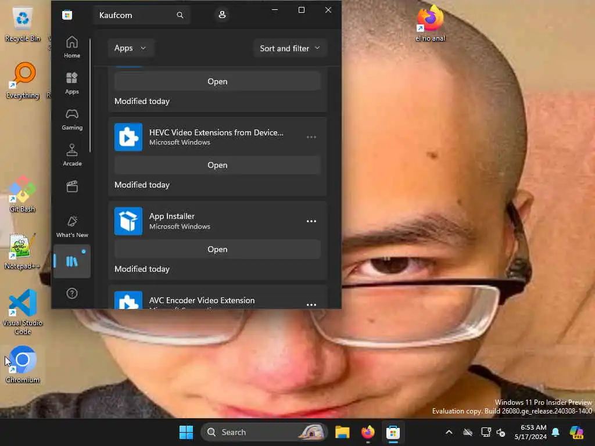Screen dimensions: 595x446
Task: Open the Help question mark icon
Action: click(x=71, y=293)
